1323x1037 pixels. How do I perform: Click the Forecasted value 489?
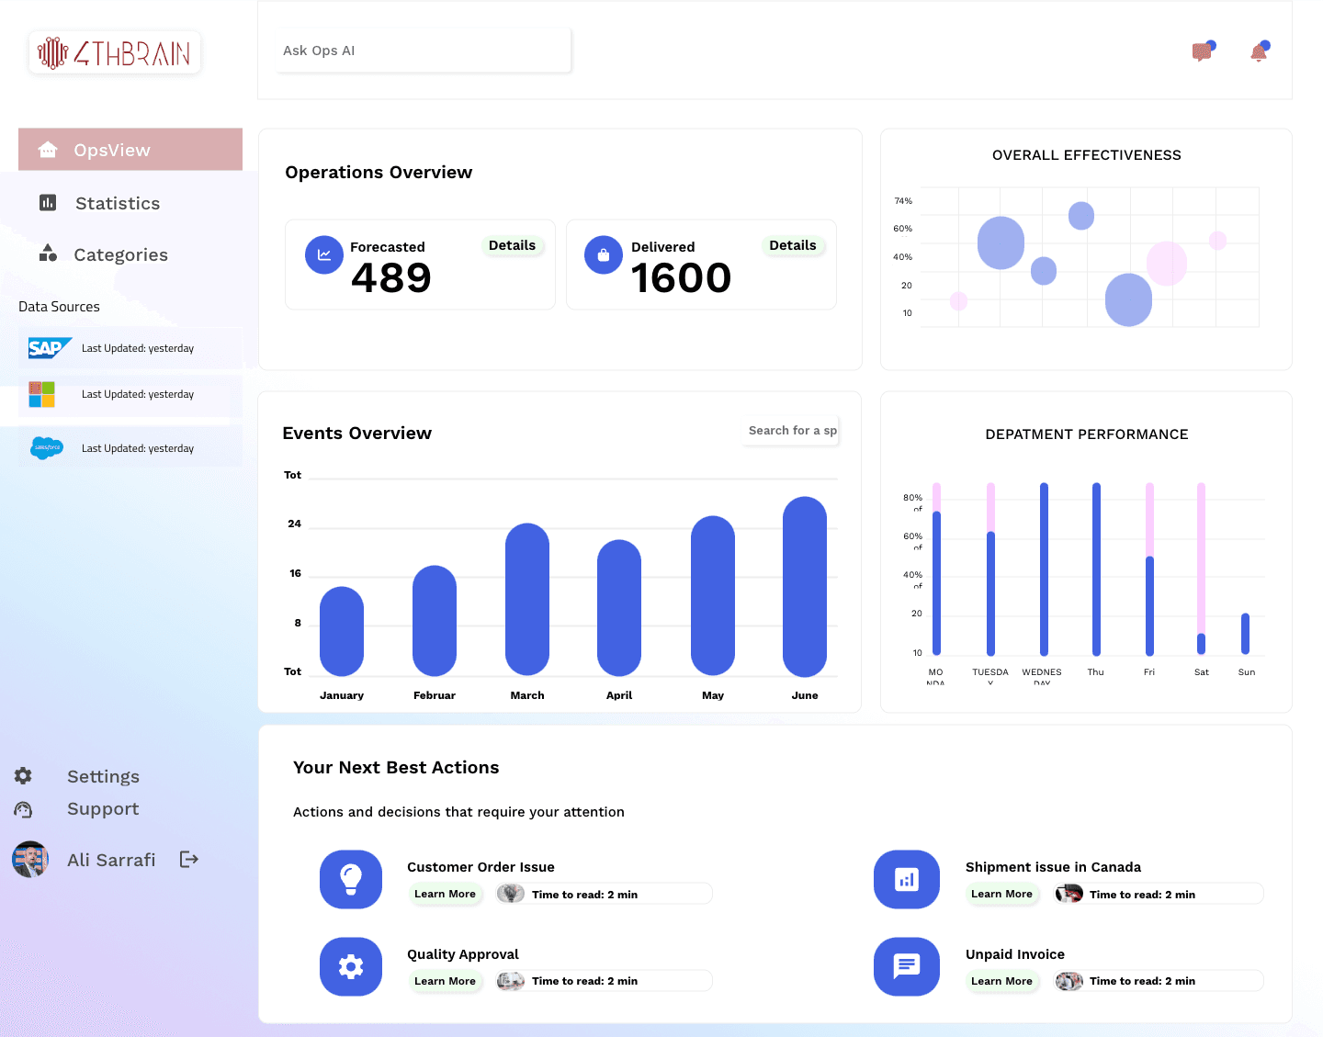click(391, 278)
